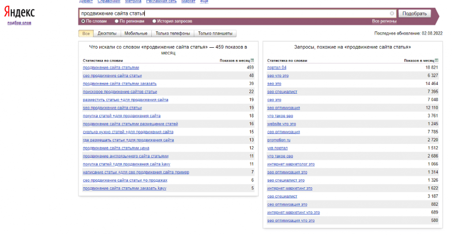
Task: Open the 'Метрика' top link
Action: tap(133, 1)
